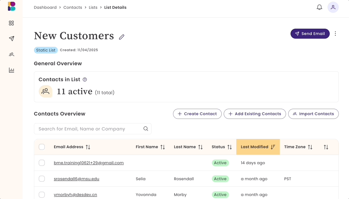
Task: Open the bar chart reports icon in sidebar
Action: tap(11, 70)
